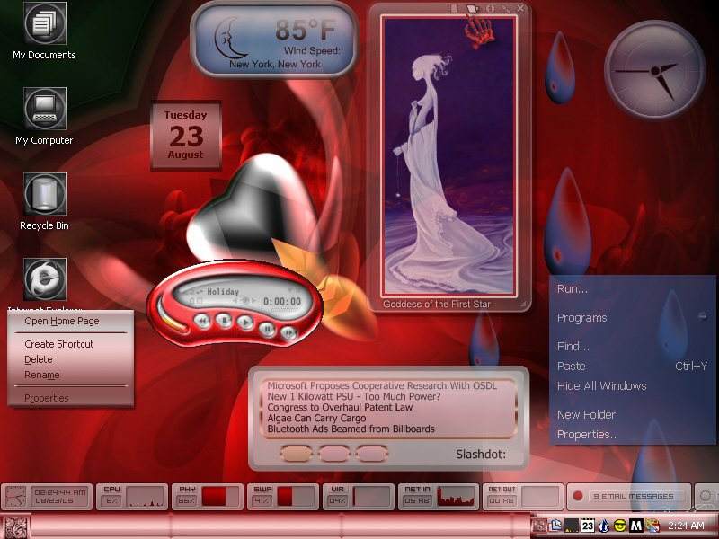Choose Open Home Page from the context menu
719x539 pixels.
tap(62, 321)
